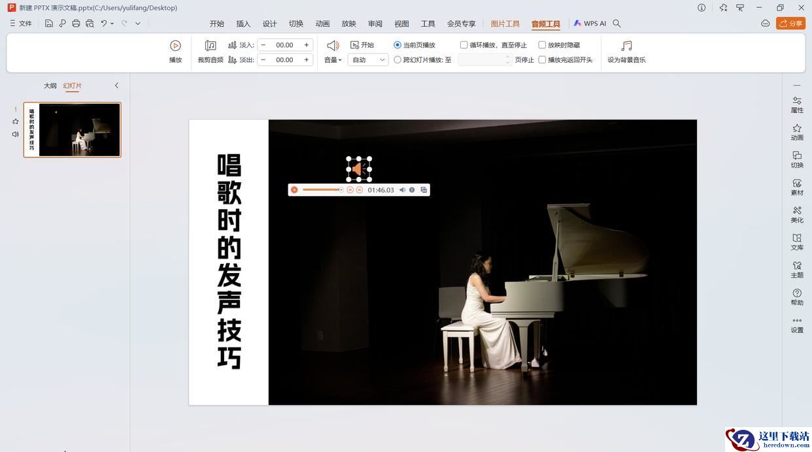Open the Theme (主题) sidebar panel

[797, 269]
